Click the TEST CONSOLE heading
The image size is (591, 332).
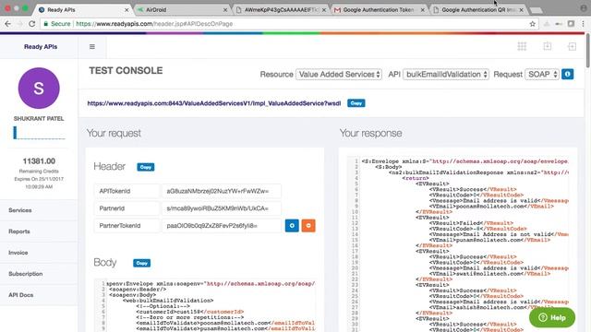pyautogui.click(x=126, y=70)
